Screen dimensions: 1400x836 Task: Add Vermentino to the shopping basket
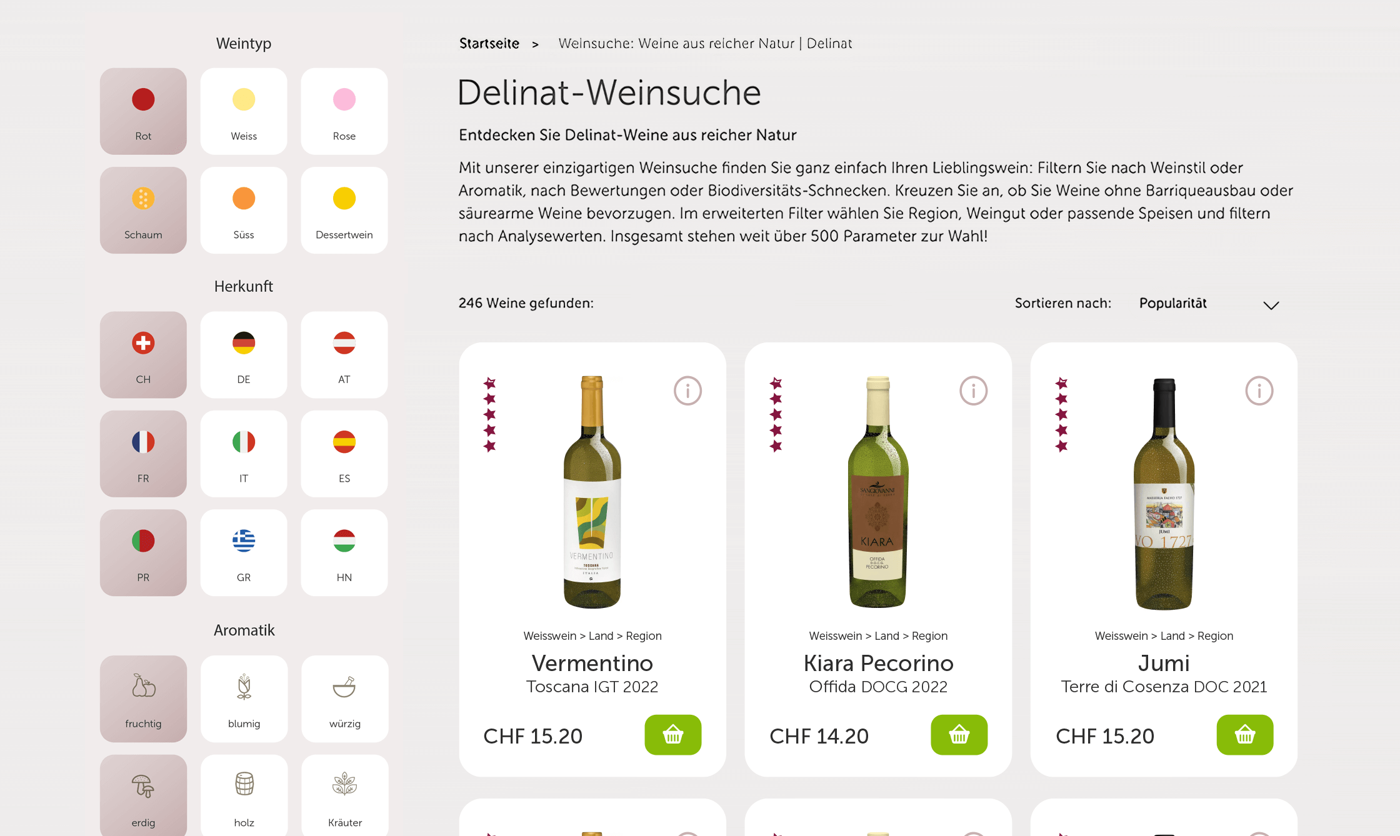tap(672, 735)
